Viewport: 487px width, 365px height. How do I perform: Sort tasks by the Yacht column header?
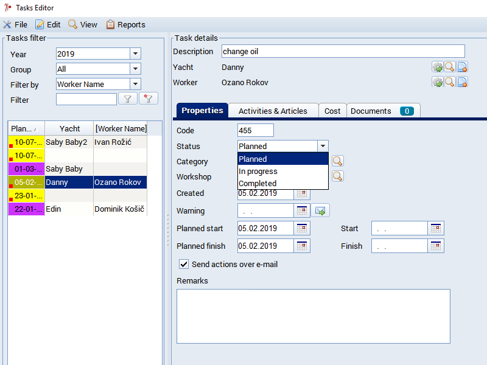coord(69,128)
